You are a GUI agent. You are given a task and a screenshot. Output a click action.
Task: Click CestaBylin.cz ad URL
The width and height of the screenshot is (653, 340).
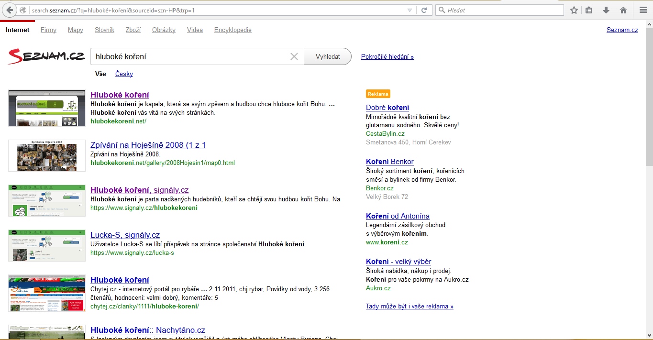385,133
